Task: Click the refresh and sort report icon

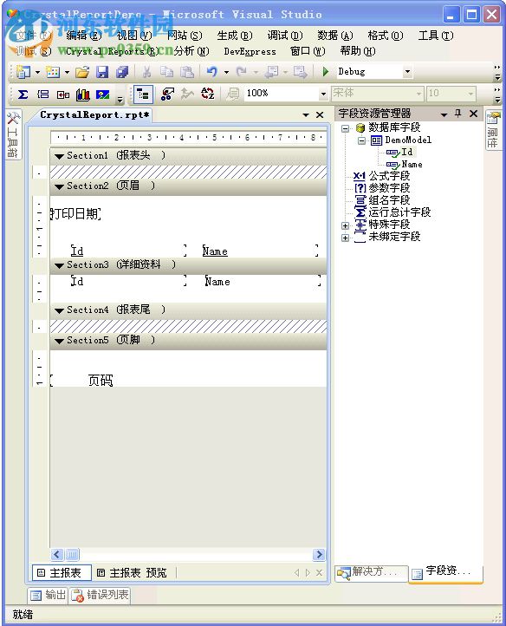Action: pos(207,95)
